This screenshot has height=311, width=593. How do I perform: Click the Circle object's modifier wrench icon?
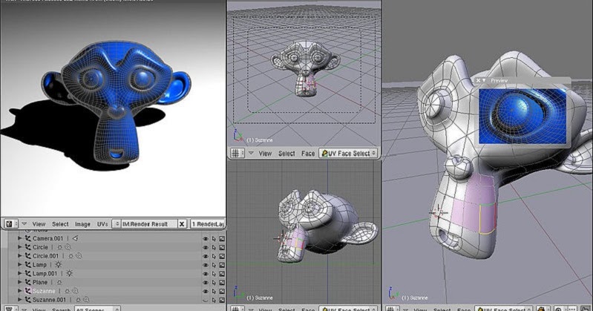68,247
